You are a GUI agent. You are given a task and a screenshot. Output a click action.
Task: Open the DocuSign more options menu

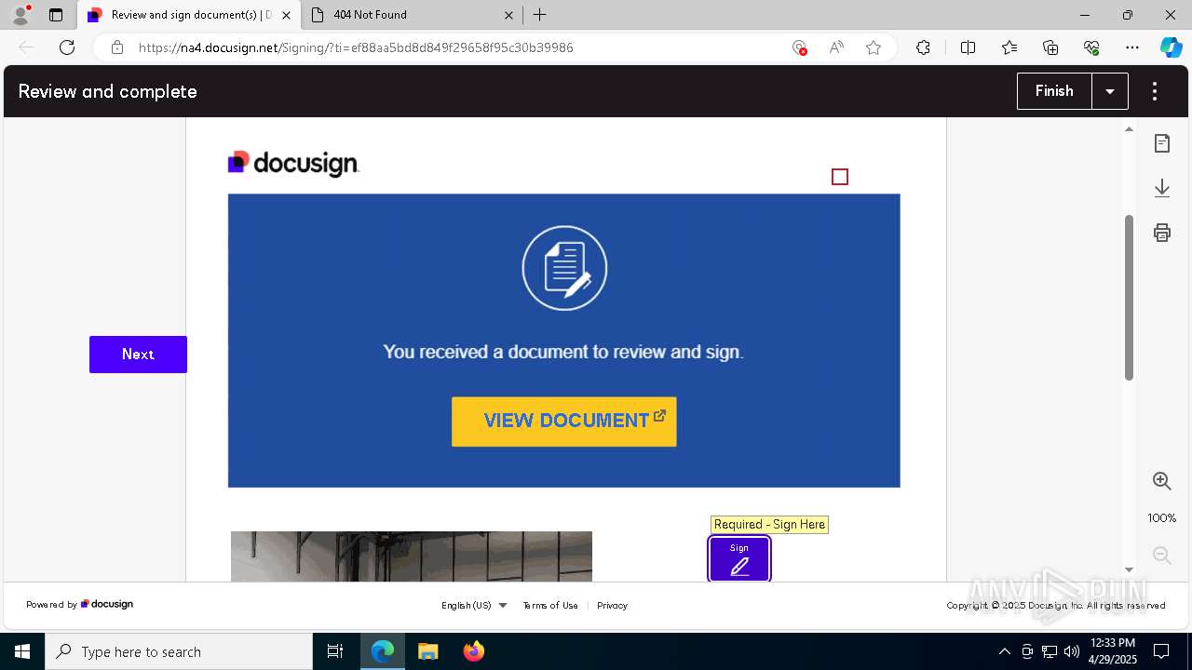[x=1155, y=91]
